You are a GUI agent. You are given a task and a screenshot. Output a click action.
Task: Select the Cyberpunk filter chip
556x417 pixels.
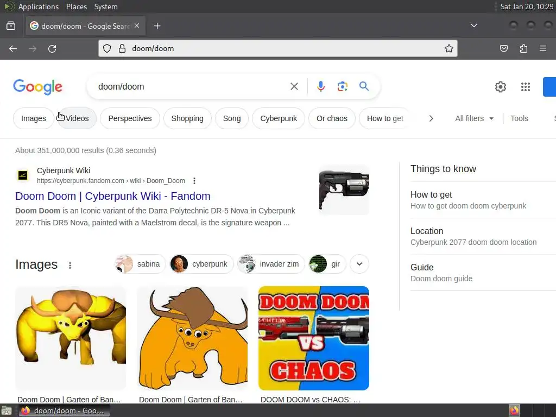point(279,118)
